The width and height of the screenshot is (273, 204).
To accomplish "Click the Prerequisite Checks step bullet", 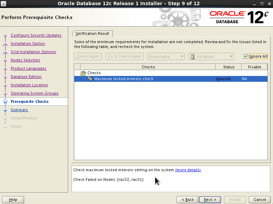I will 6,101.
